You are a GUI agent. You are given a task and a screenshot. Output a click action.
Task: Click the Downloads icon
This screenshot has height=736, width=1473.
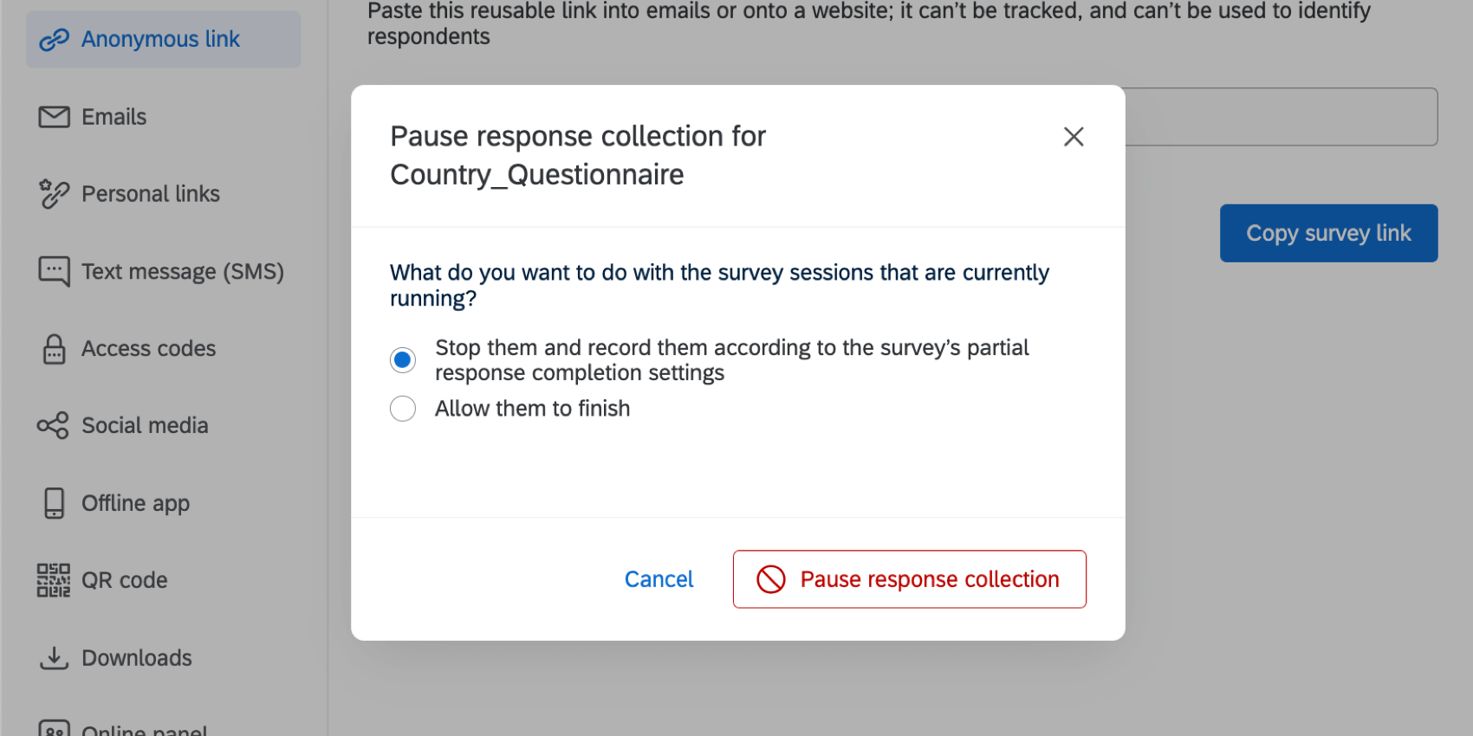(x=54, y=657)
